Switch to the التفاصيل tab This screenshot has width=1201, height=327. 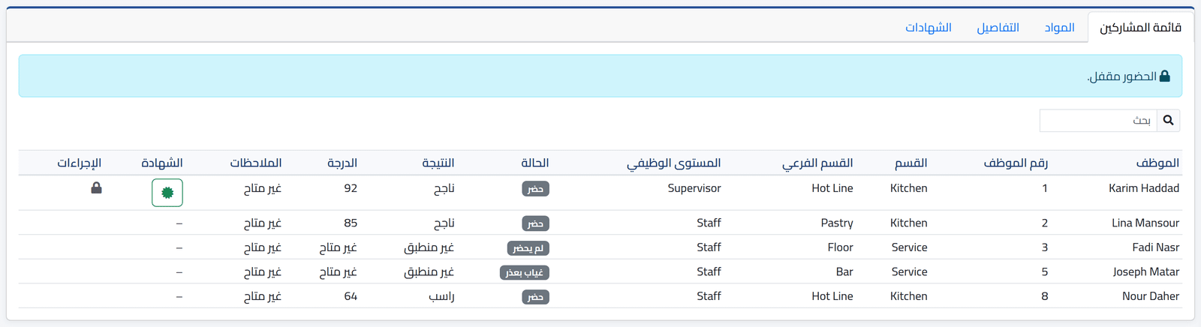coord(998,27)
